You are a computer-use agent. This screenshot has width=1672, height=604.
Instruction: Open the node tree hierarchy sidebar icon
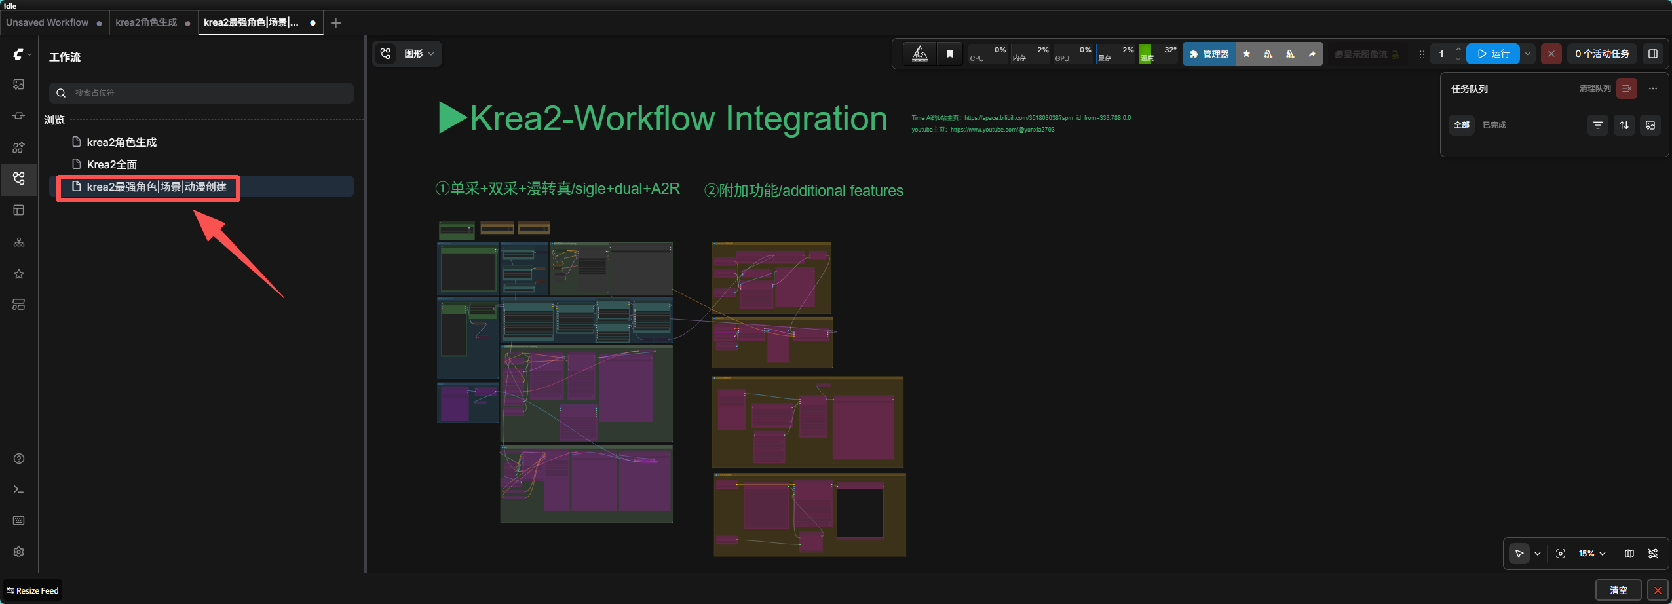[x=19, y=242]
